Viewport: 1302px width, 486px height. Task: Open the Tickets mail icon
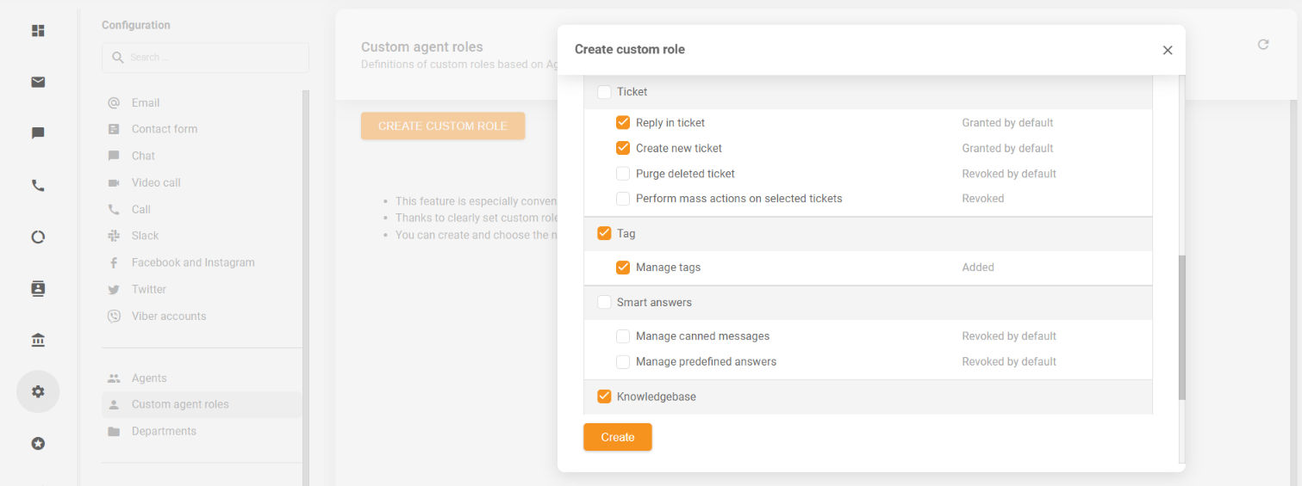pyautogui.click(x=38, y=83)
